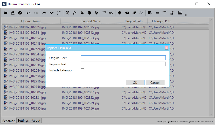Click the A-Z sort icon
215x125 pixels.
click(x=59, y=13)
